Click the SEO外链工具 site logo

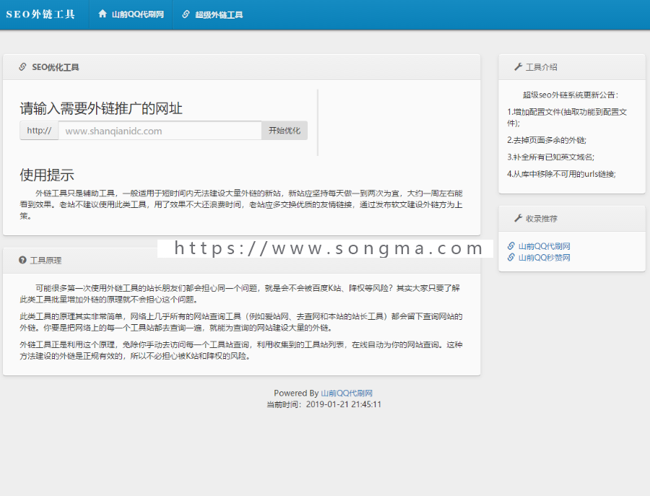[x=40, y=14]
